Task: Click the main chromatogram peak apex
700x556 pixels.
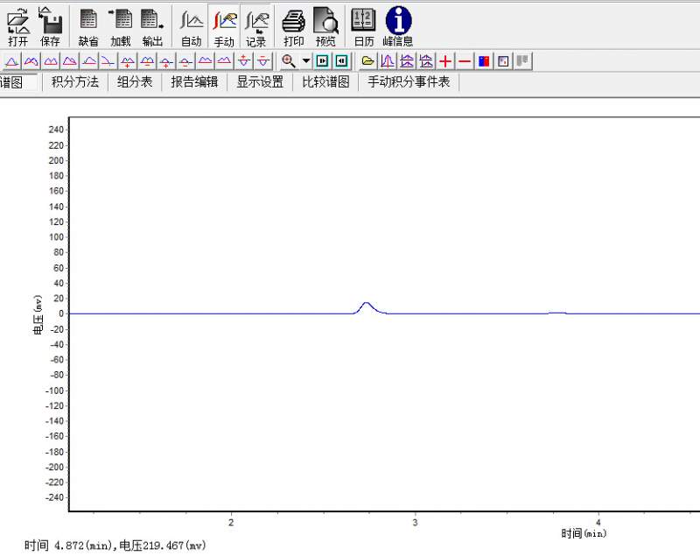Action: (367, 303)
